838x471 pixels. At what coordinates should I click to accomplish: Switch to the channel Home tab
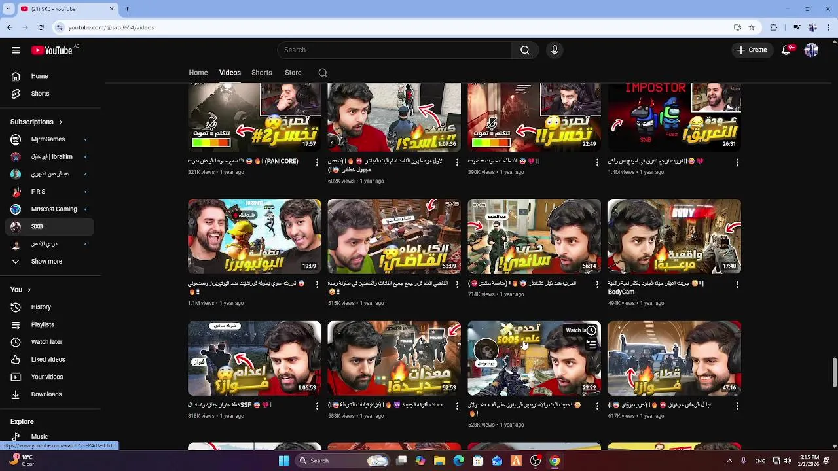click(198, 73)
